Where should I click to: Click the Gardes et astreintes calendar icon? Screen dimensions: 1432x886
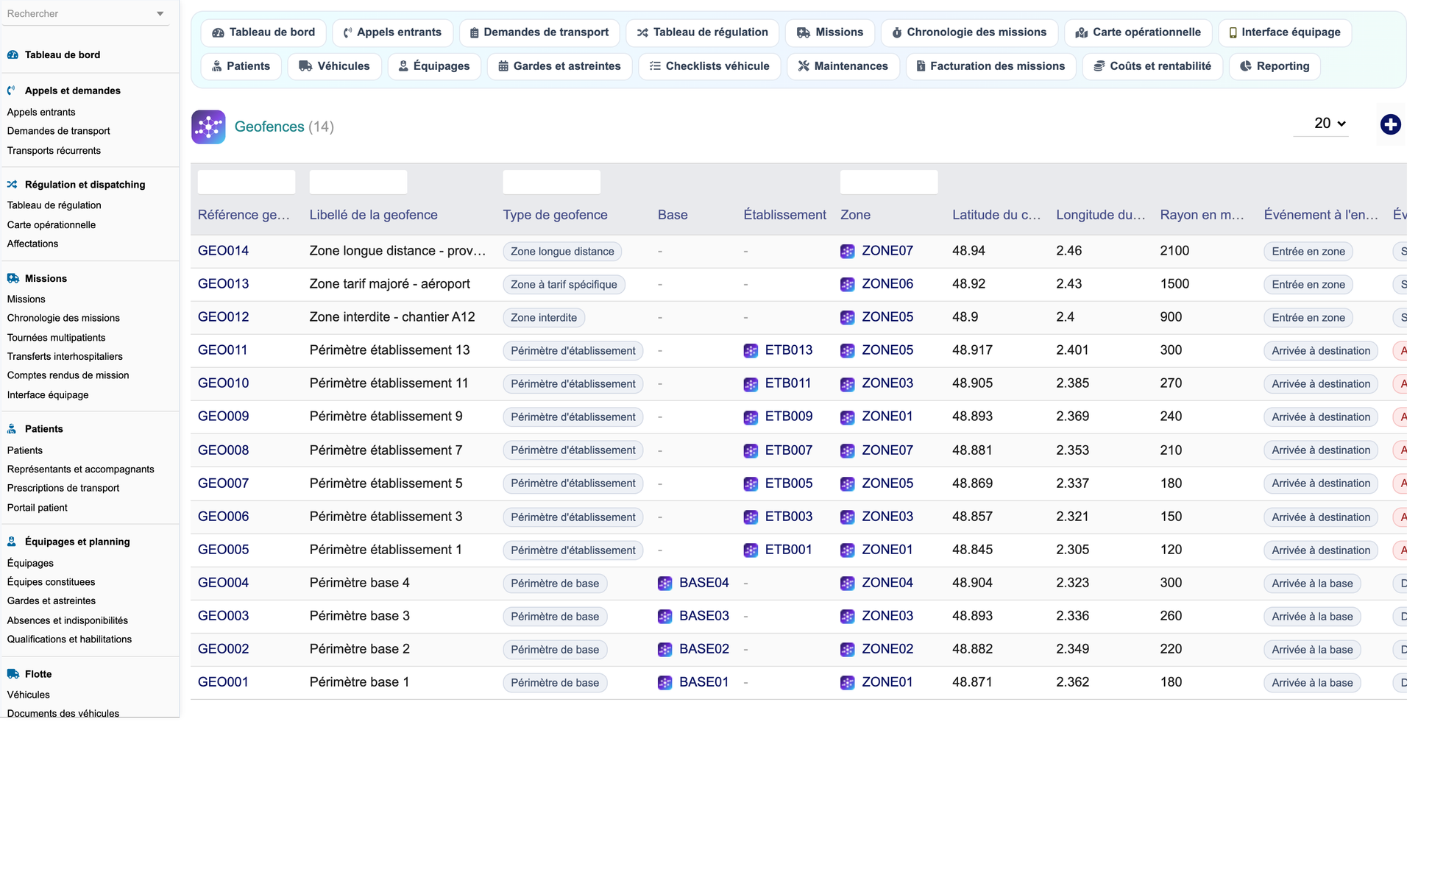[503, 66]
